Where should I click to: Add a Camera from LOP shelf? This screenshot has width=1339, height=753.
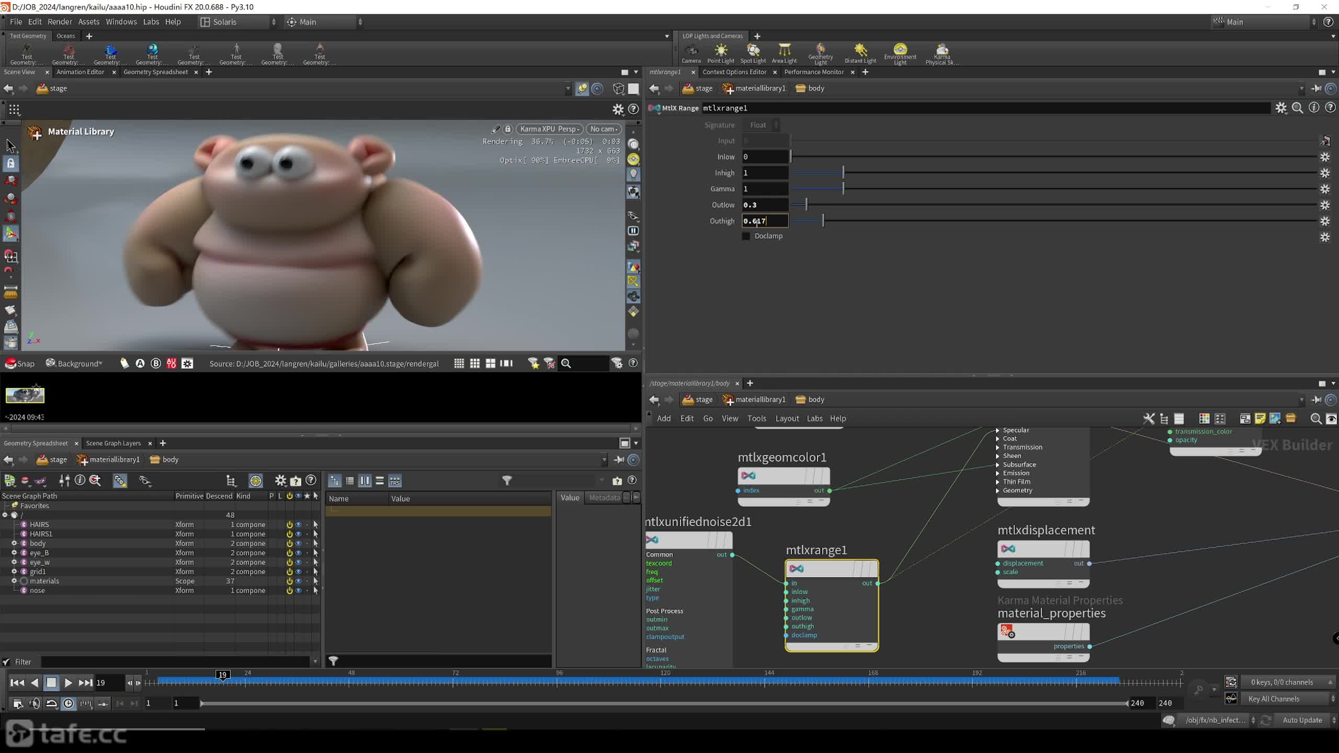coord(691,53)
